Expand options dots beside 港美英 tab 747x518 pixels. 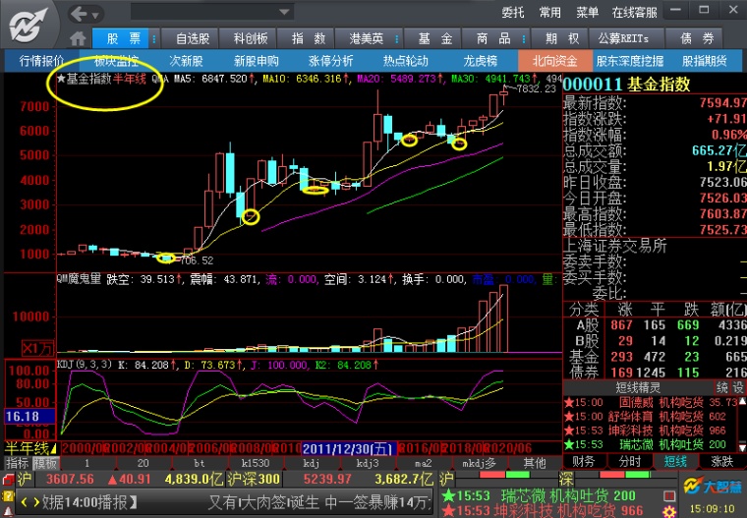[397, 38]
